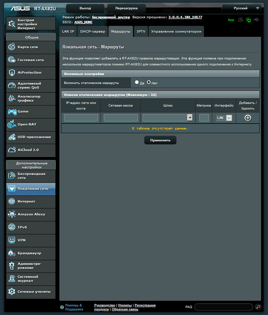Click the Выход logout button

pyautogui.click(x=85, y=8)
